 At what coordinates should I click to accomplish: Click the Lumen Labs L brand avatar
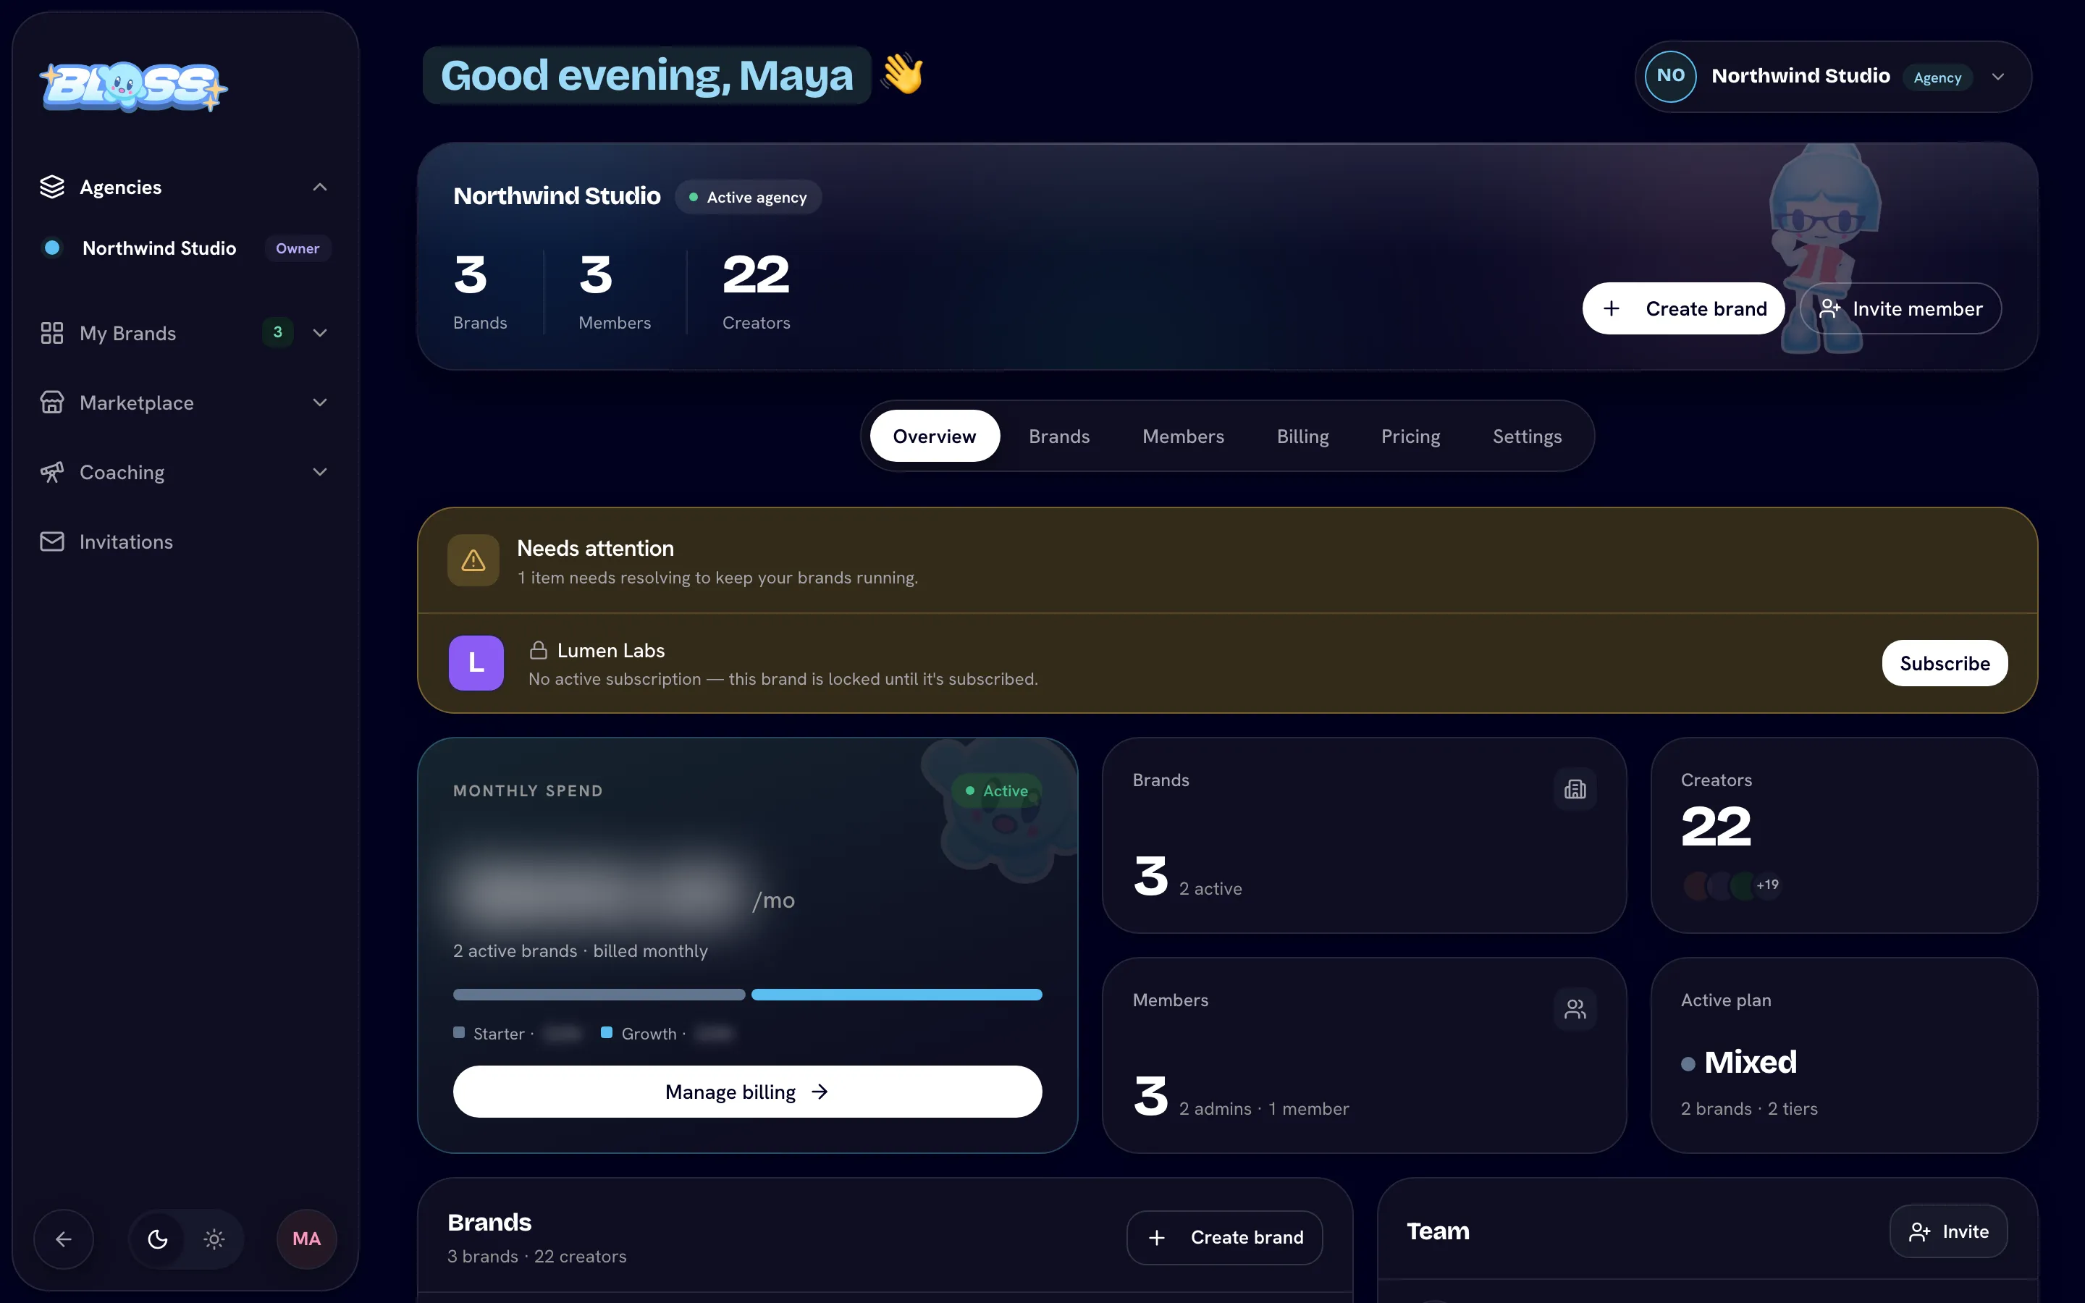coord(476,662)
